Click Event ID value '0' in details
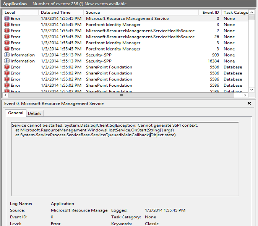This screenshot has height=226, width=258. 52,217
